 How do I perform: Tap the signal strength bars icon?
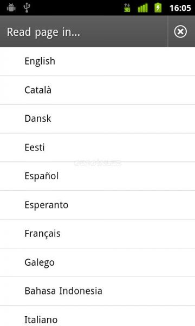click(x=143, y=8)
